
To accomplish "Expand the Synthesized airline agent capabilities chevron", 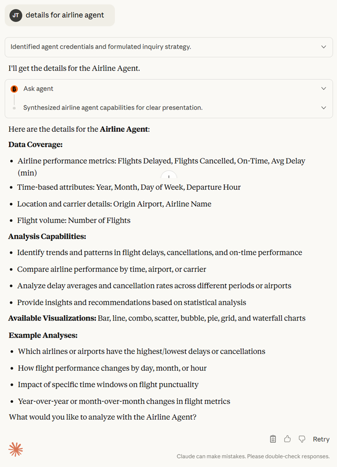I will pos(323,108).
